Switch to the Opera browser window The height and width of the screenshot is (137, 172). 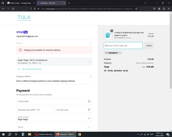coord(44,134)
